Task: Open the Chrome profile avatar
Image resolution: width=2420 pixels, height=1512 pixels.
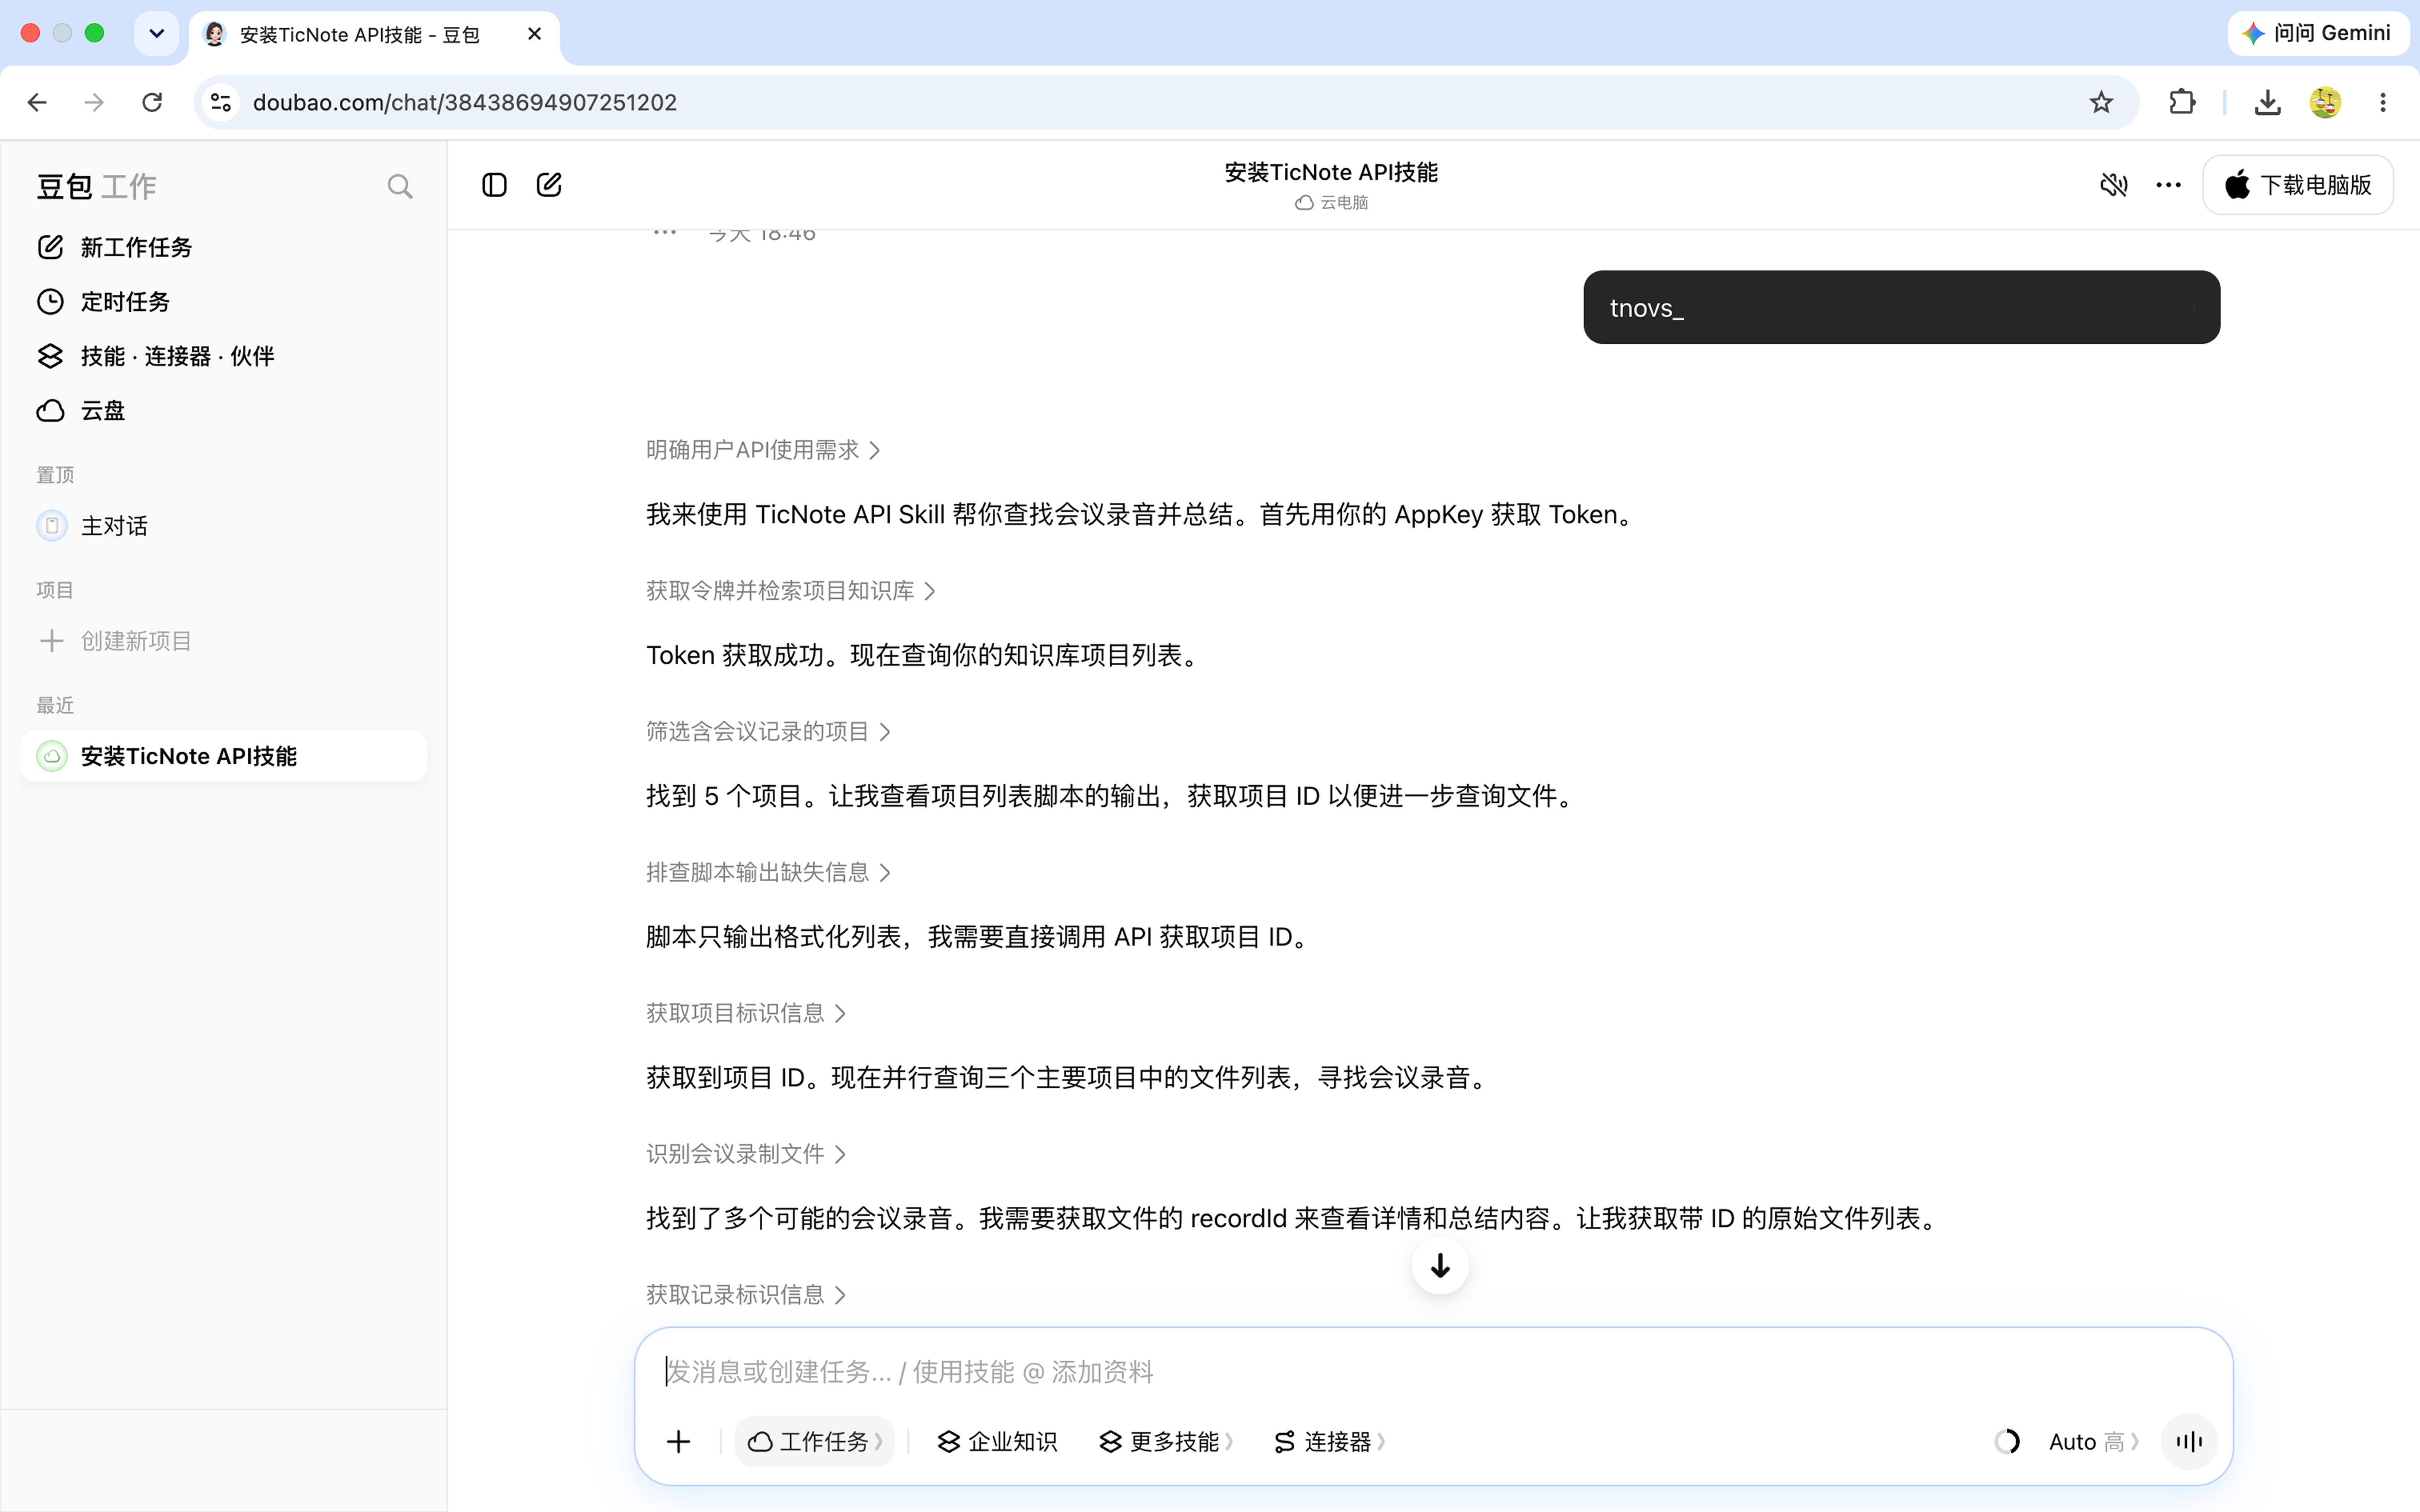Action: (x=2325, y=102)
